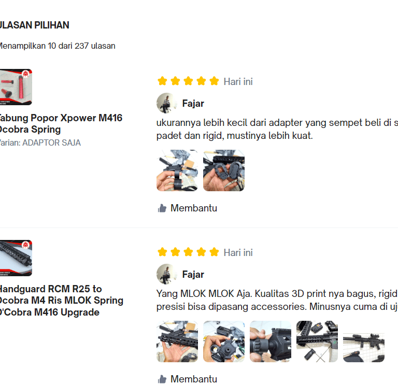Mark the handguard review as Membantu
This screenshot has height=384, width=398.
pos(187,379)
